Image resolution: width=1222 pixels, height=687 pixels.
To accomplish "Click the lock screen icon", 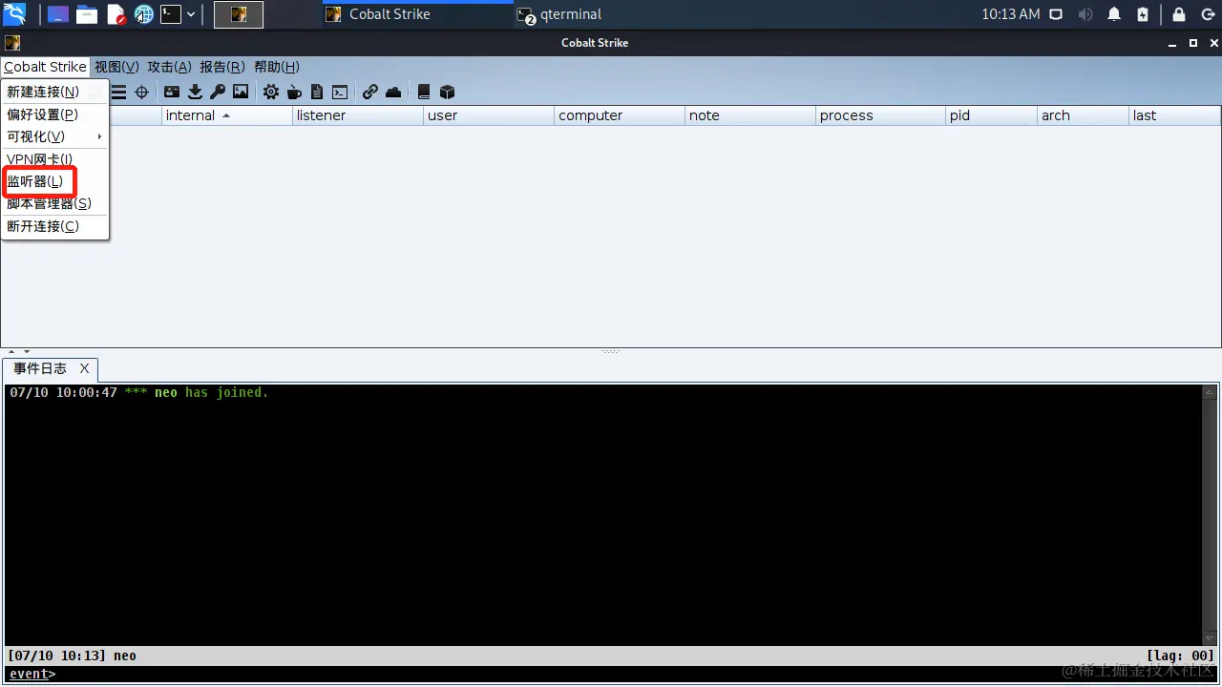I will 1179,14.
